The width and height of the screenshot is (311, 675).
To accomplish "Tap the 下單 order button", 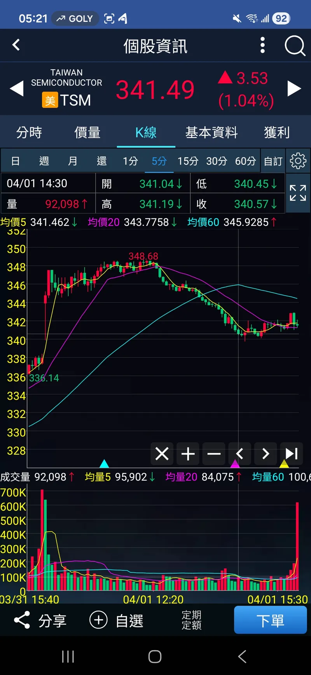I will (271, 620).
